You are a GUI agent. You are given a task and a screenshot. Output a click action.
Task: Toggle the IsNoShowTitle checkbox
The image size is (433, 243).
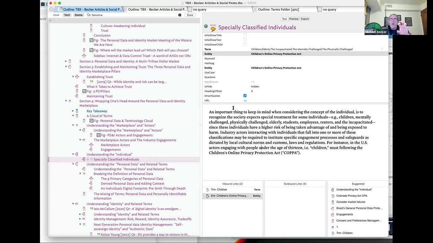pyautogui.click(x=245, y=35)
